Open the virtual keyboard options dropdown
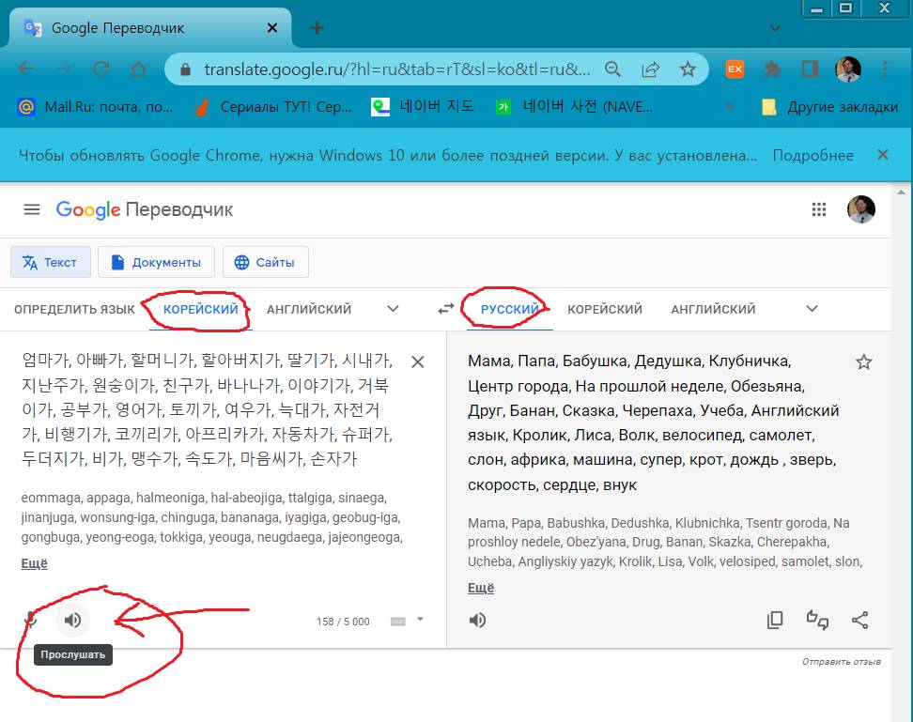Image resolution: width=913 pixels, height=722 pixels. 420,619
